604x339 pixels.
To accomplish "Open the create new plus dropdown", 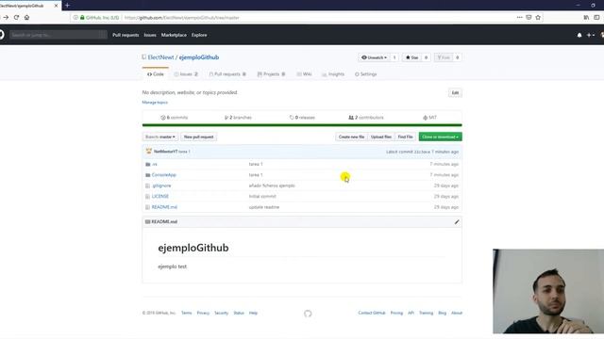I will click(x=590, y=35).
